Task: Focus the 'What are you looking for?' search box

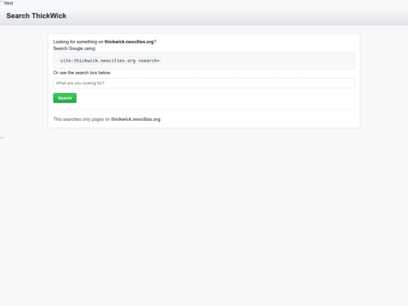Action: click(x=204, y=83)
